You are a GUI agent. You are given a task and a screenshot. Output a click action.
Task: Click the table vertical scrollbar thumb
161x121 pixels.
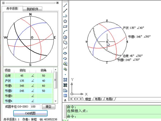point(55,80)
